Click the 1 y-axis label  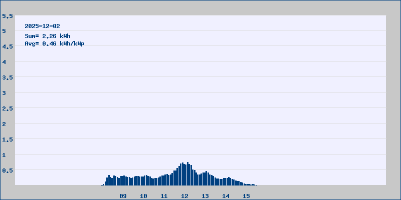click(4, 155)
